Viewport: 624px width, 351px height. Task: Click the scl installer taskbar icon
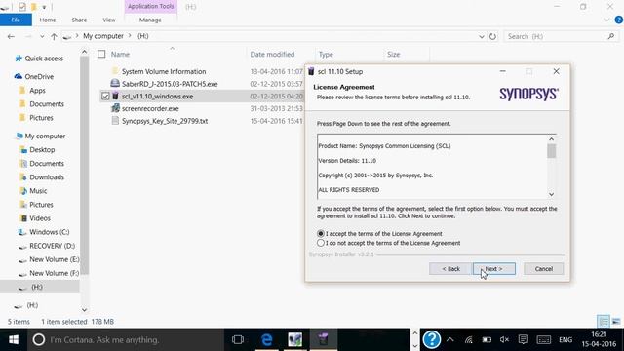pyautogui.click(x=323, y=340)
